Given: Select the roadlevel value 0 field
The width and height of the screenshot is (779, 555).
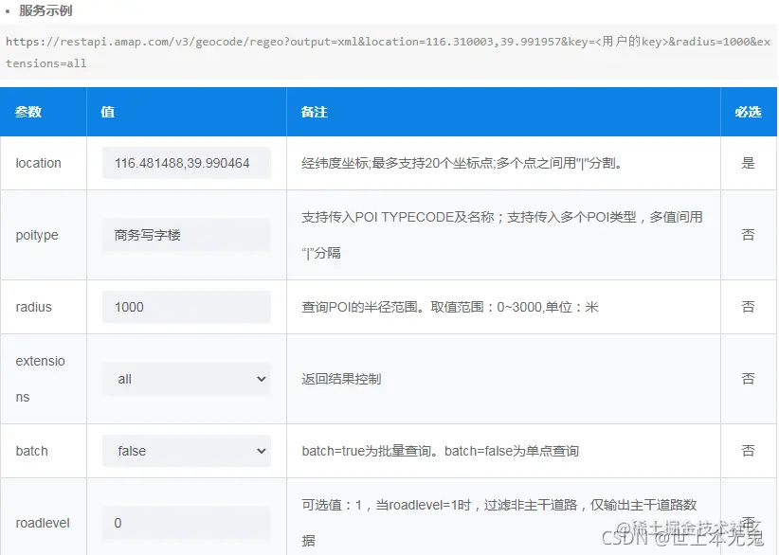Looking at the screenshot, I should click(x=186, y=523).
